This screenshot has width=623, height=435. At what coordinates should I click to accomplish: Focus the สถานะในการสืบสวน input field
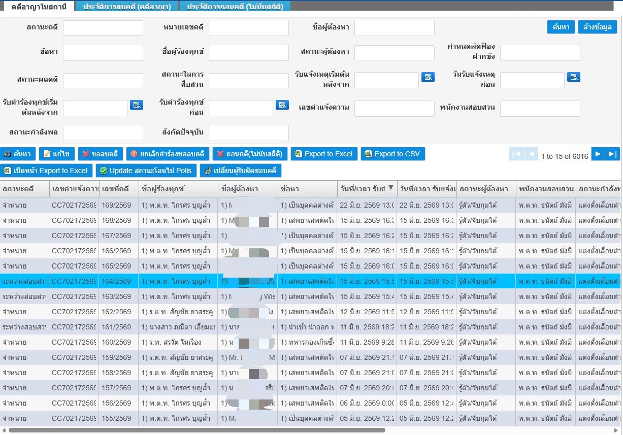pyautogui.click(x=249, y=80)
